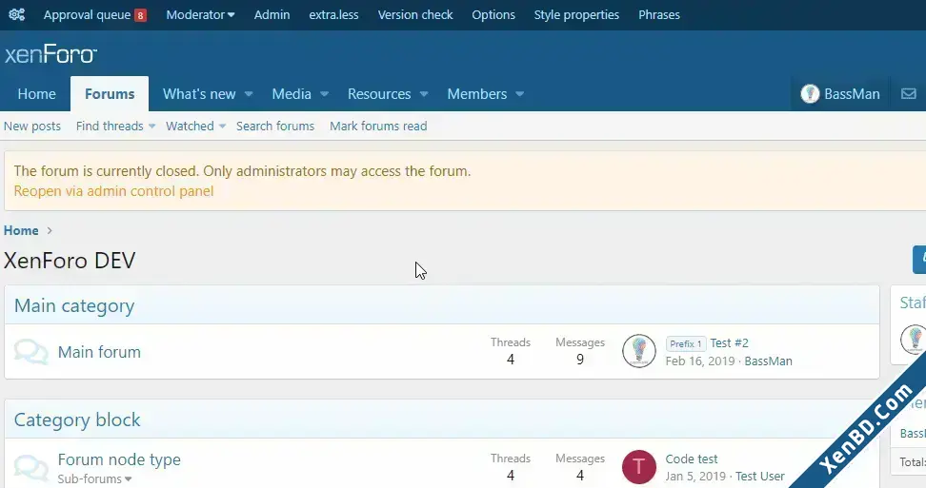Click the Home breadcrumb link
926x488 pixels.
[x=21, y=230]
